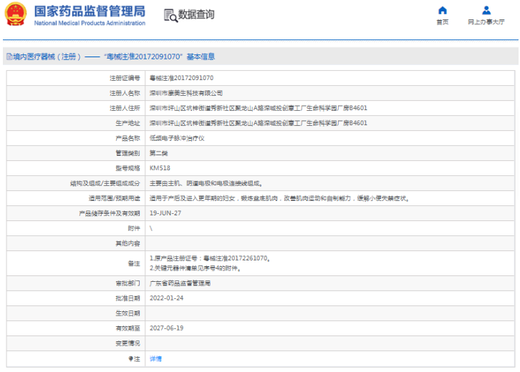Click the 第二类 management category value
Image resolution: width=520 pixels, height=372 pixels.
(158, 153)
